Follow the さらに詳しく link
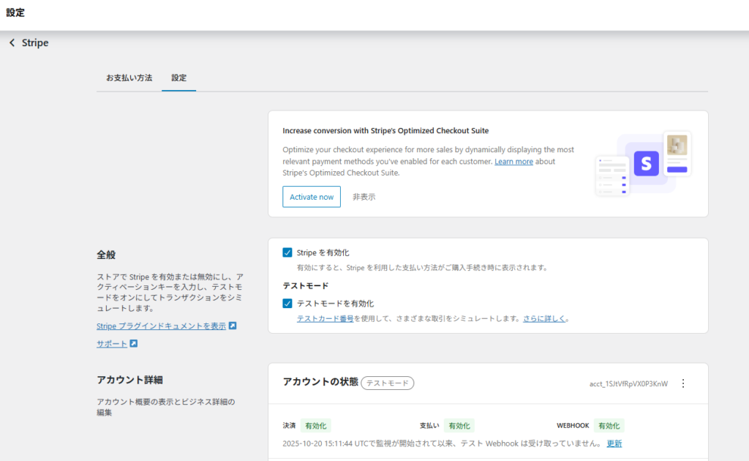 pos(545,319)
